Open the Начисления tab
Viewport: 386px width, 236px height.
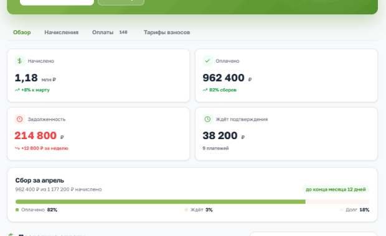tap(61, 32)
